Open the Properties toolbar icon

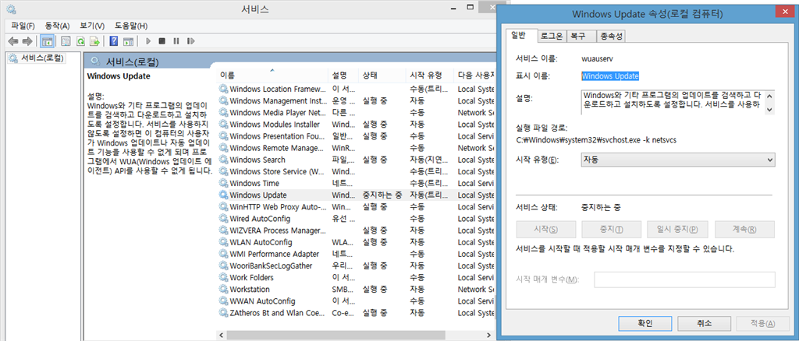pos(66,41)
